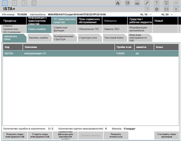181x141 pixels.
Task: Open the Сервисные функции subtab
Action: pyautogui.click(x=64, y=29)
